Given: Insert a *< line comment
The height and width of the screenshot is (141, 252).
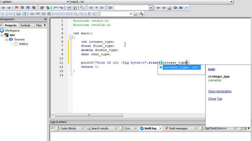Looking at the screenshot, I should [x=61, y=8].
